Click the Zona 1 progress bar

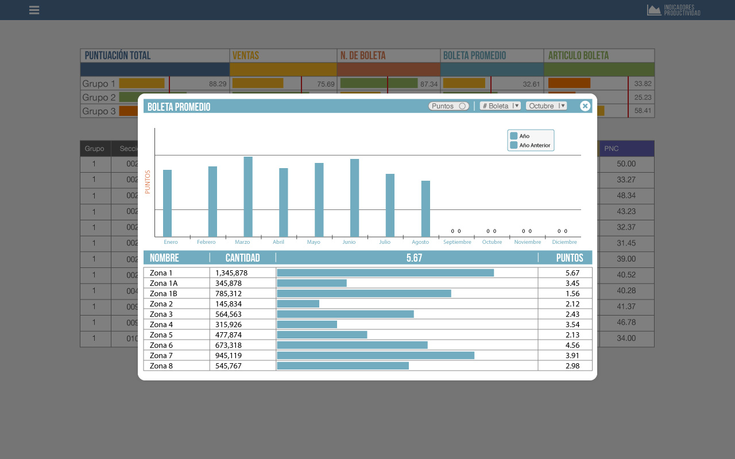[x=385, y=273]
